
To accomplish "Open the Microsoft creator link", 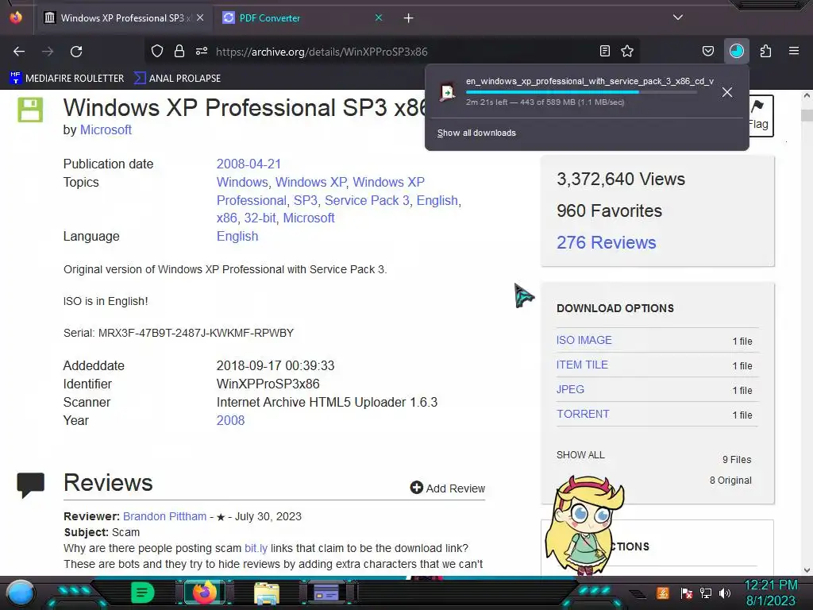I will point(106,129).
